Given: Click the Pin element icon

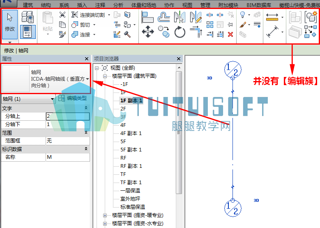Looking at the screenshot, I should [x=230, y=25].
